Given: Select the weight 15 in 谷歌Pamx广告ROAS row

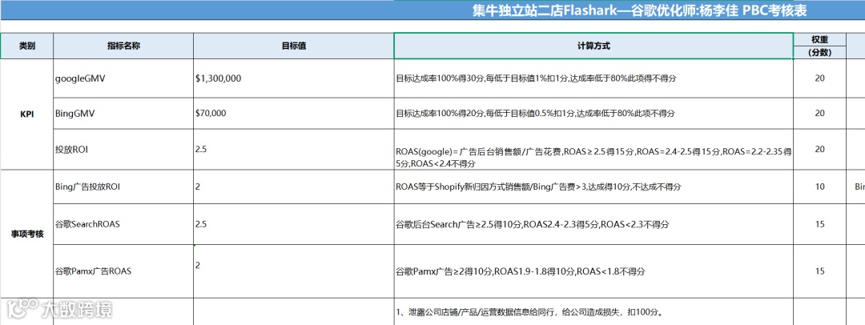Looking at the screenshot, I should click(x=820, y=271).
